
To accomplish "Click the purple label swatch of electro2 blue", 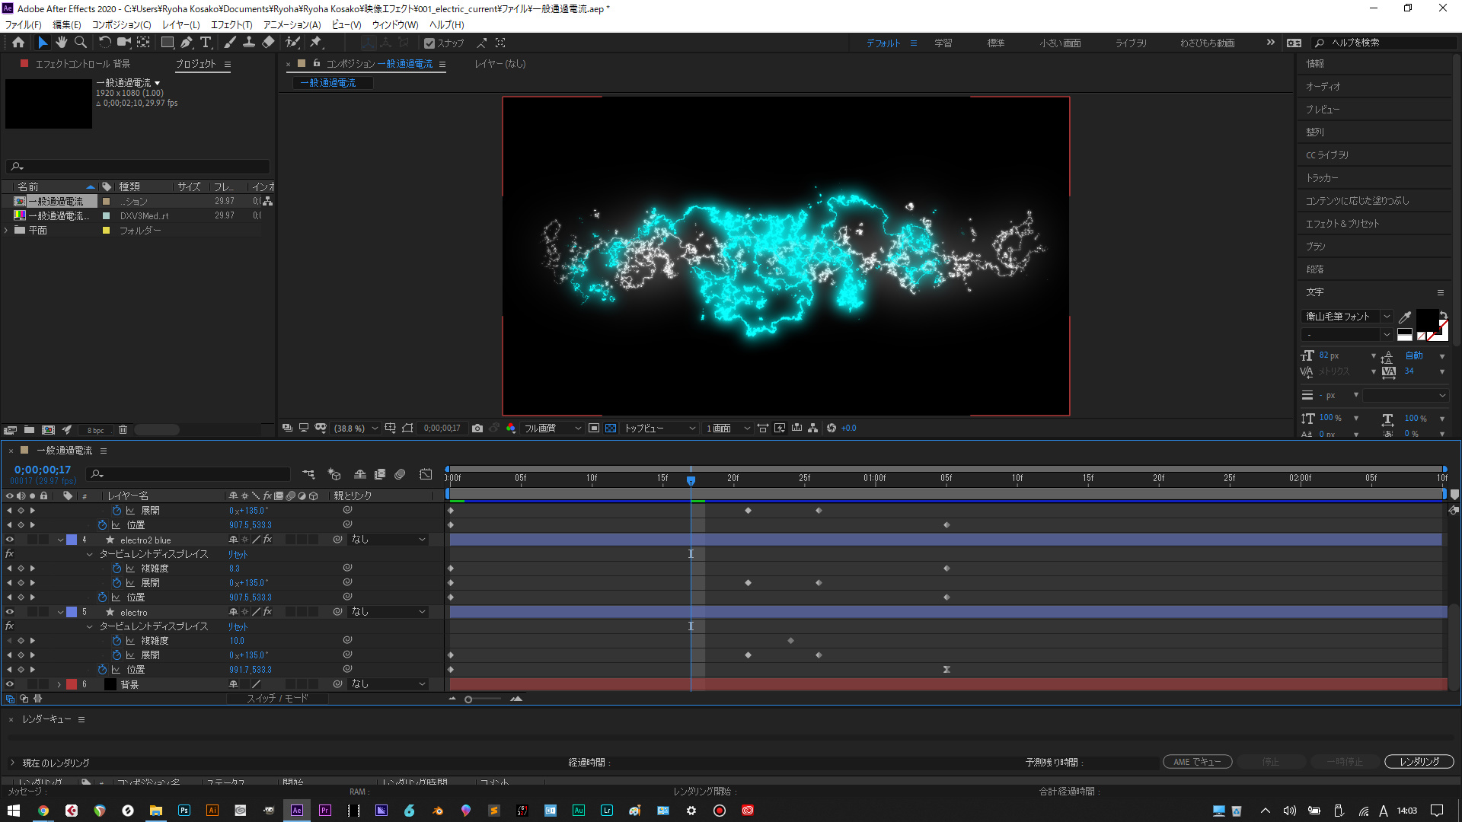I will tap(72, 540).
